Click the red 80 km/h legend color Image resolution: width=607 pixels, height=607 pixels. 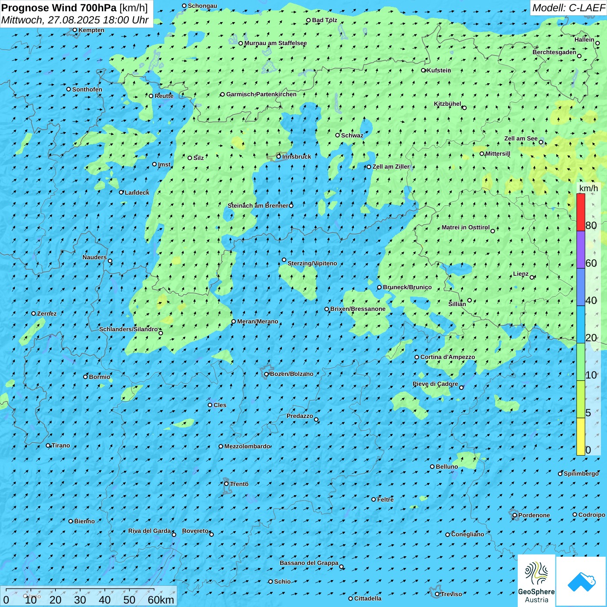pyautogui.click(x=581, y=212)
